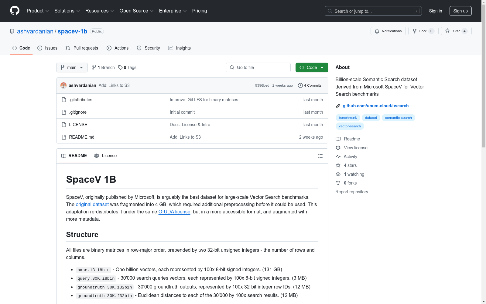
Task: Open the 'Initial commit' commit message
Action: (182, 112)
